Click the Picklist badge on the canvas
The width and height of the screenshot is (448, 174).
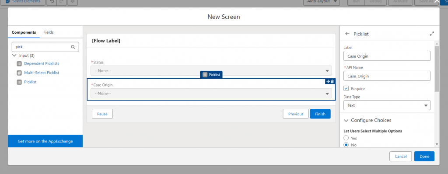coord(211,75)
